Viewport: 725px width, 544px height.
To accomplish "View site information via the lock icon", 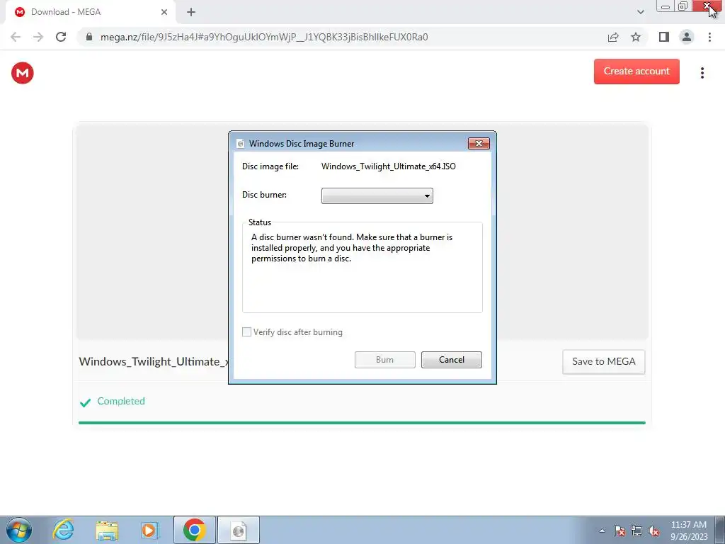I will (x=89, y=37).
